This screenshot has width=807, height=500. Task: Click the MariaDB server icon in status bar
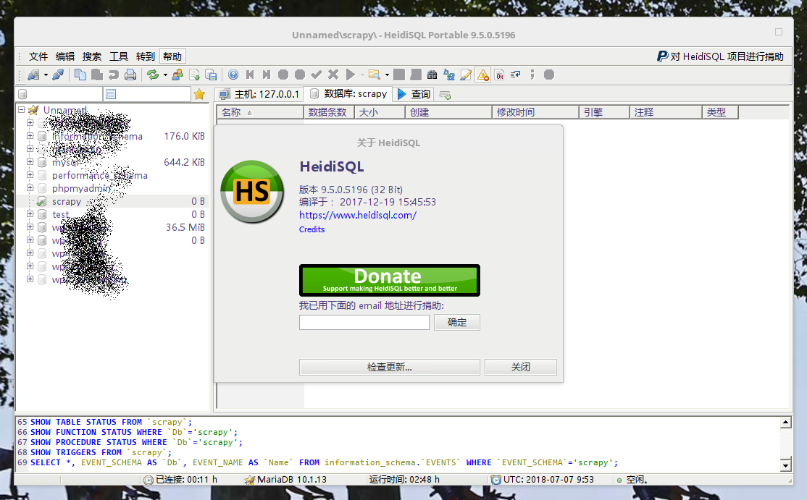point(250,480)
